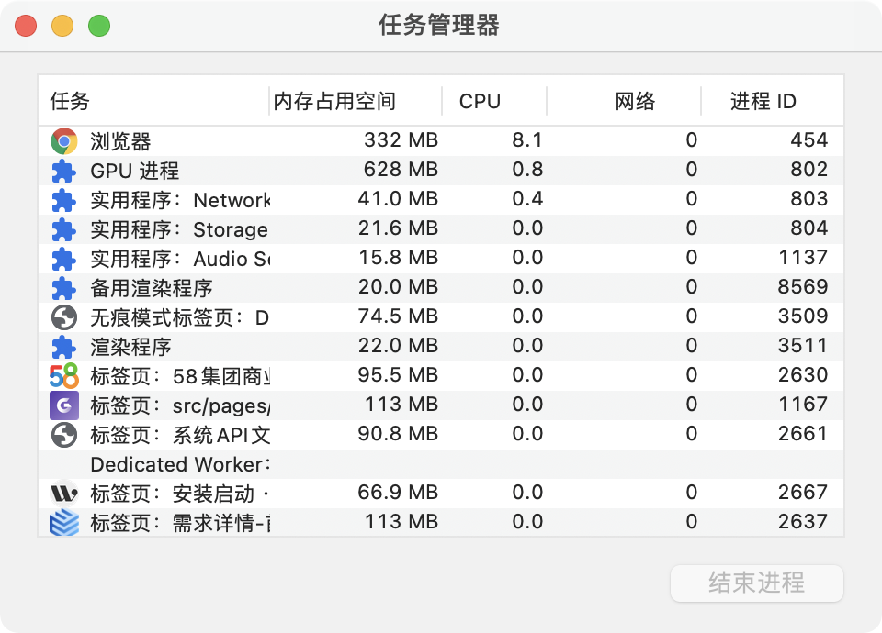Image resolution: width=882 pixels, height=633 pixels.
Task: Click the 需求详情 tab blue layered favicon
Action: pyautogui.click(x=63, y=523)
